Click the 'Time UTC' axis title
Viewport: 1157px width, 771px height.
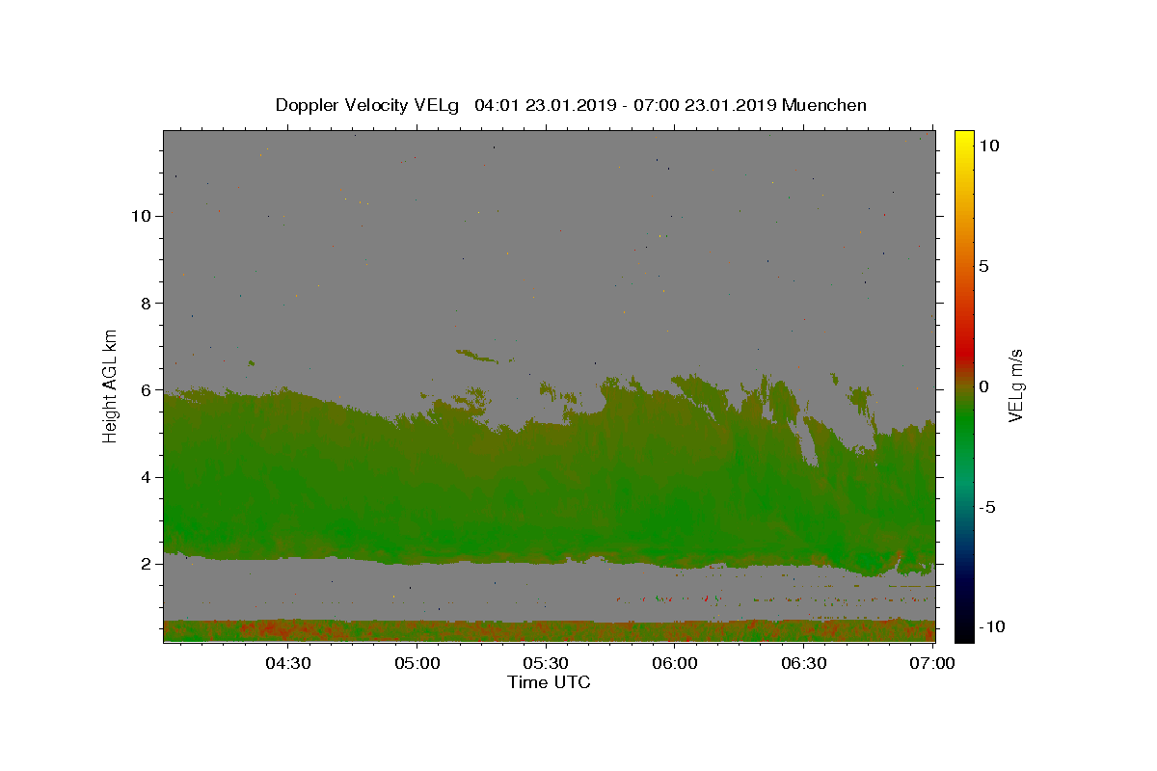(x=549, y=682)
